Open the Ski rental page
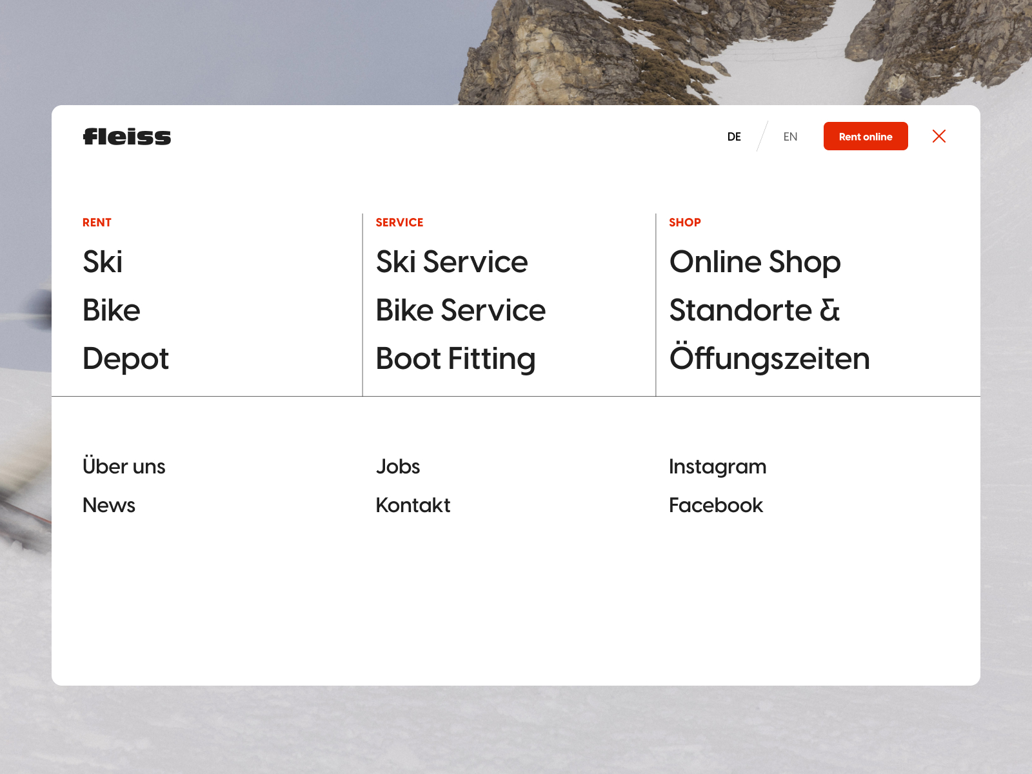The height and width of the screenshot is (774, 1032). pyautogui.click(x=103, y=262)
